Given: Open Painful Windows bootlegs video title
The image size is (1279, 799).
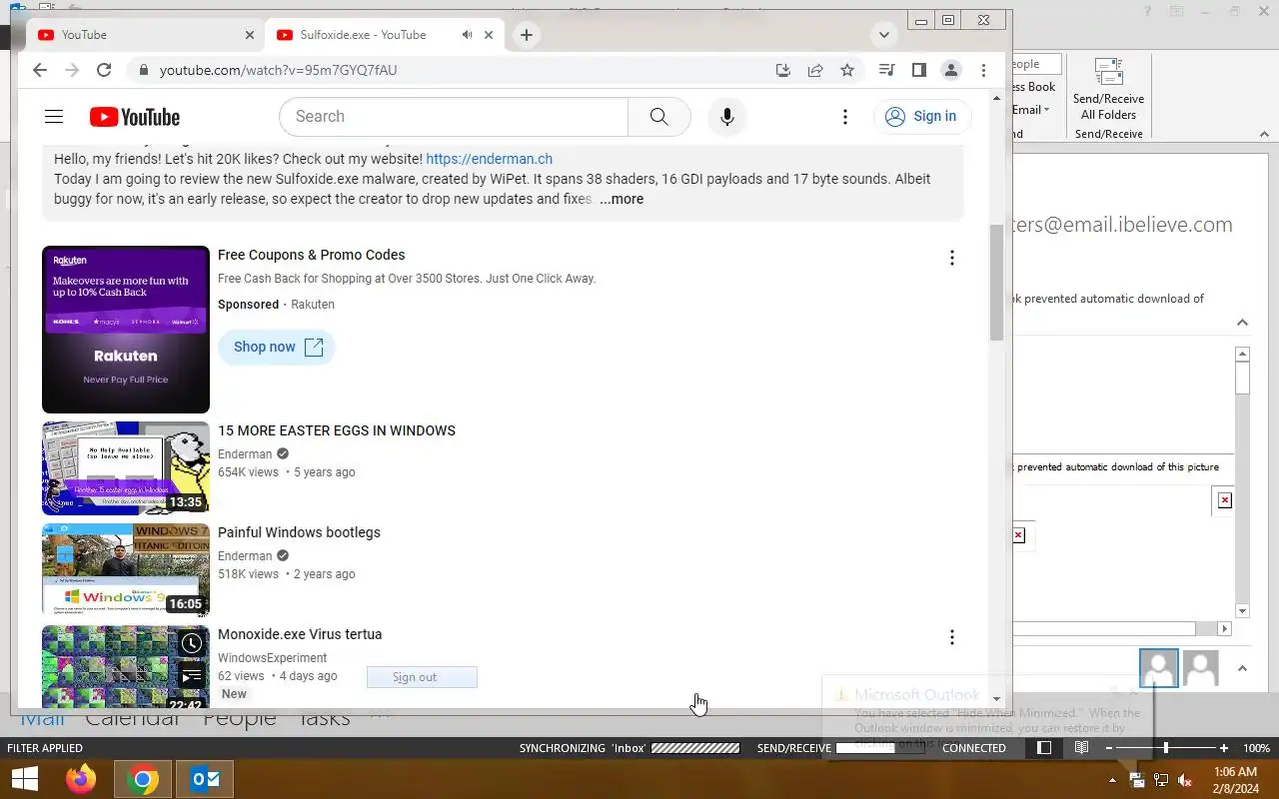Looking at the screenshot, I should click(299, 532).
